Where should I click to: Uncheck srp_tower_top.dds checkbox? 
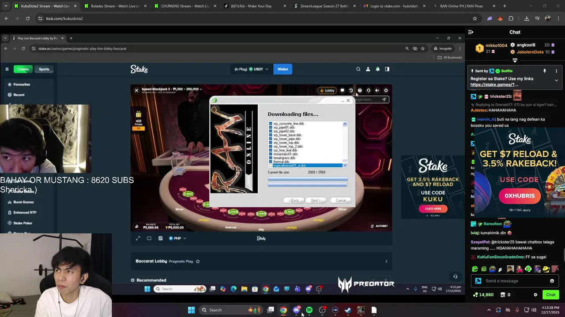pos(271,143)
